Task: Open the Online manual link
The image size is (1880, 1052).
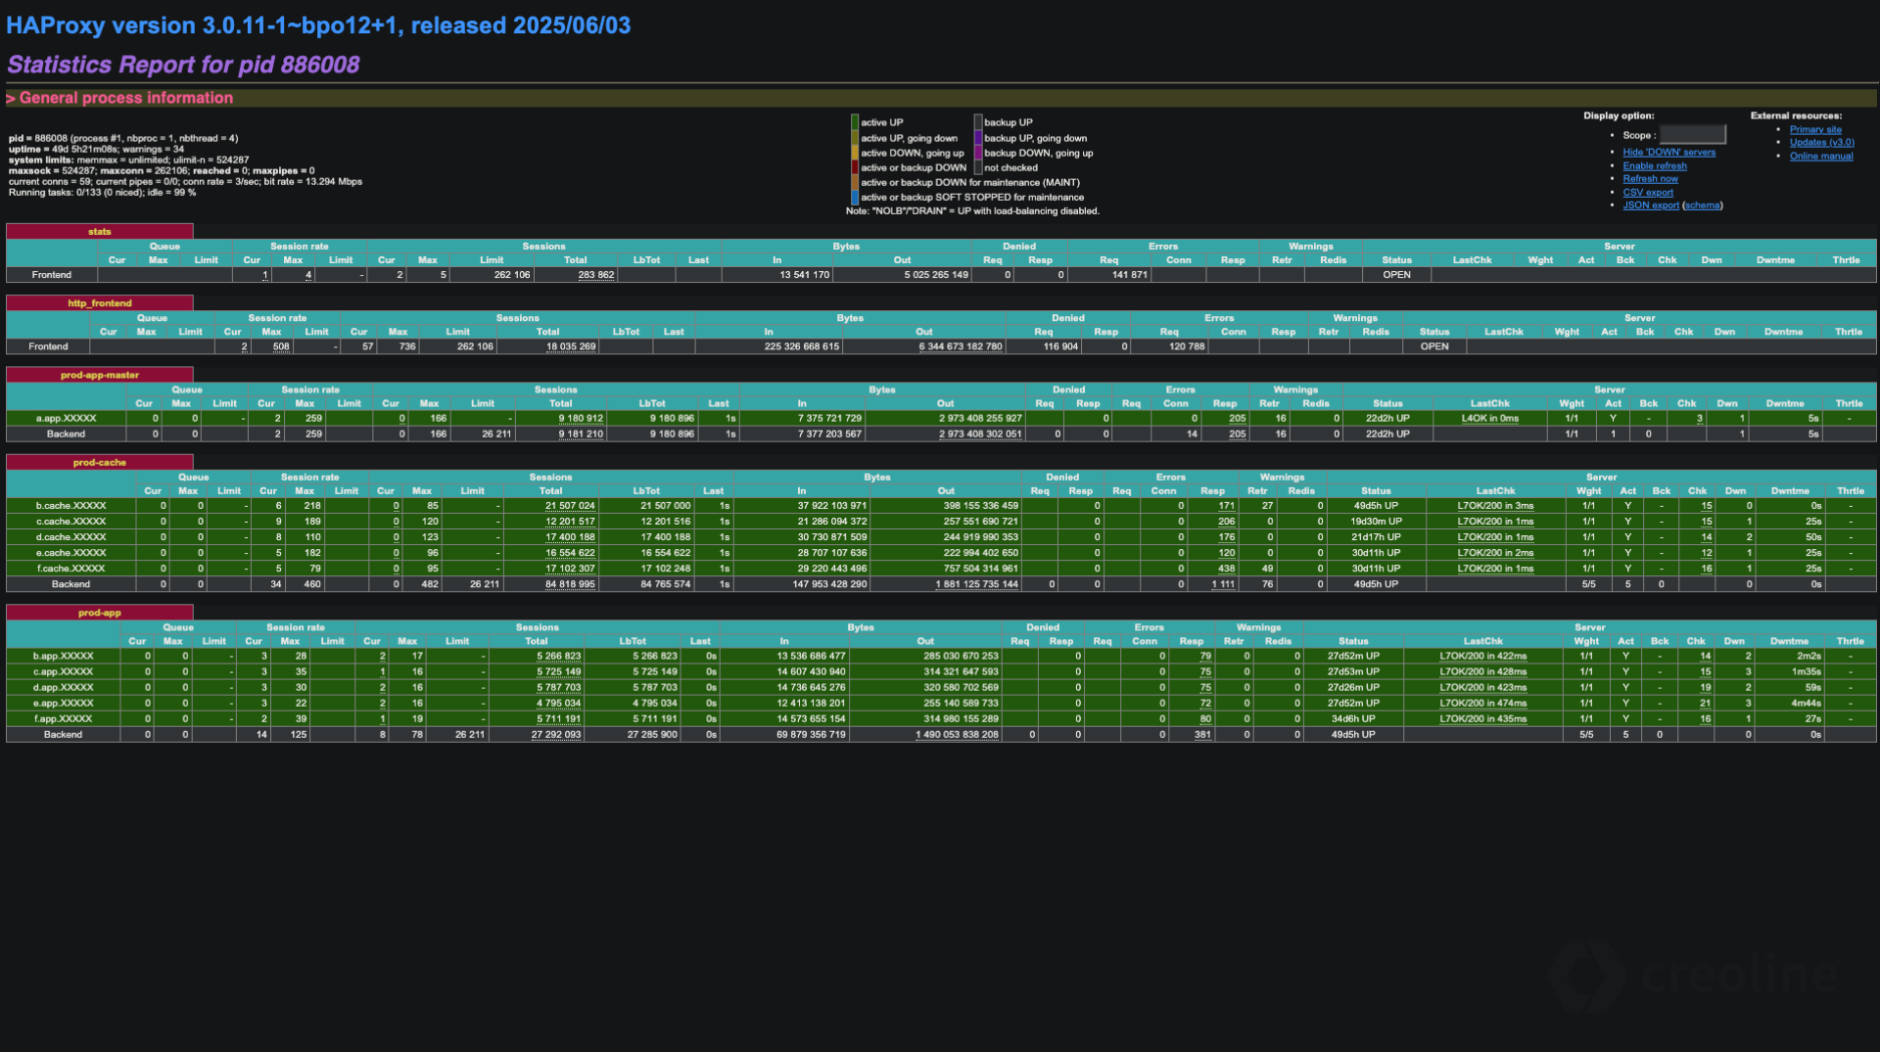Action: [x=1821, y=156]
